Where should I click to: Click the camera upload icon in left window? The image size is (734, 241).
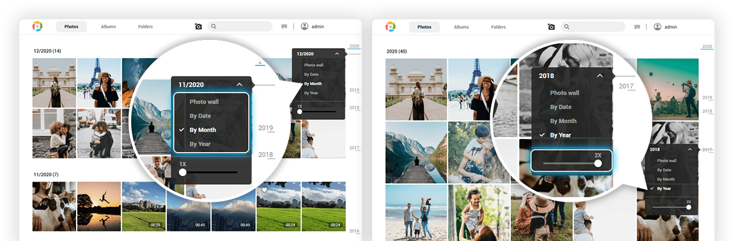pyautogui.click(x=198, y=27)
